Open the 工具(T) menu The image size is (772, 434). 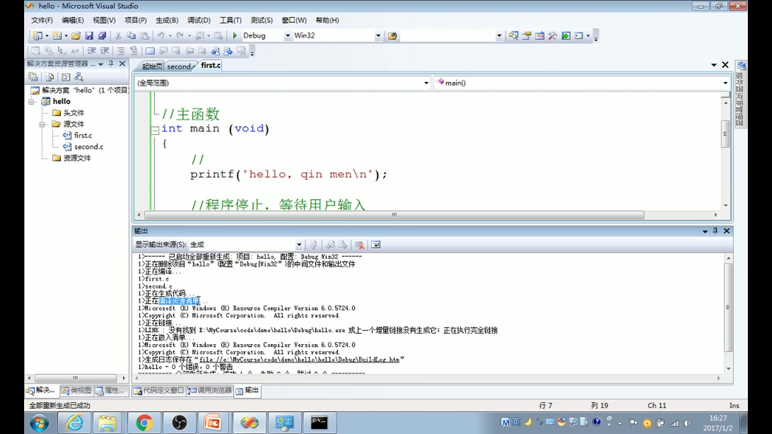coord(230,20)
